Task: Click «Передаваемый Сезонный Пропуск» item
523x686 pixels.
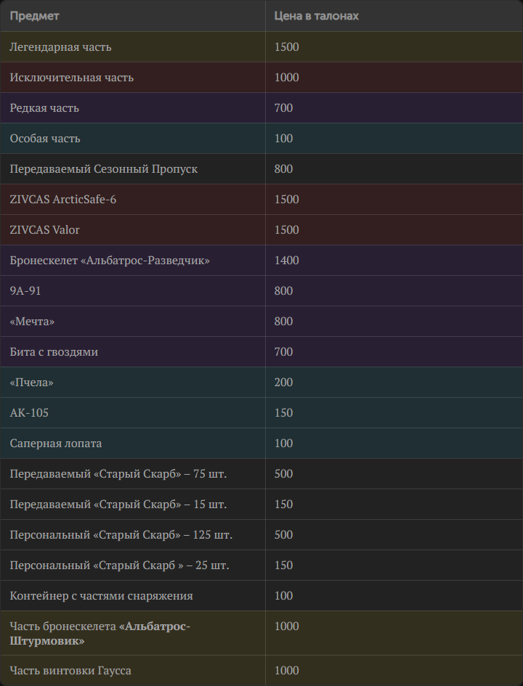Action: (x=103, y=169)
